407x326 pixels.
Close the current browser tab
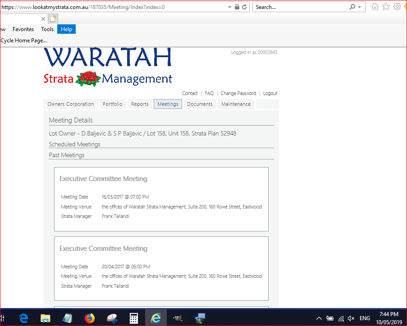[43, 19]
